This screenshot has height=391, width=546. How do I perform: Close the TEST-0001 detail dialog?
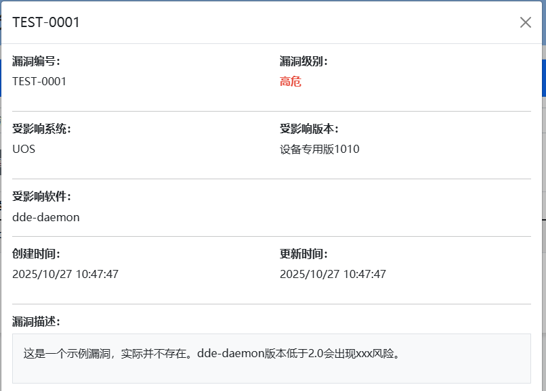click(x=525, y=22)
